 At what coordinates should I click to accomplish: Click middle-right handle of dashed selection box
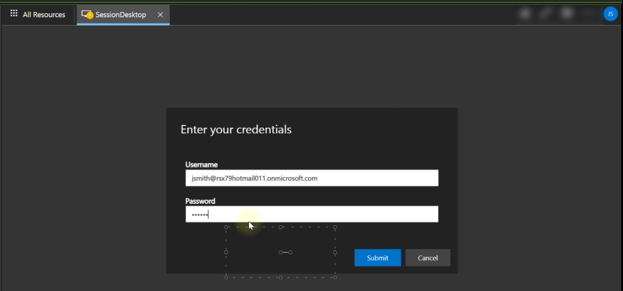click(x=335, y=252)
